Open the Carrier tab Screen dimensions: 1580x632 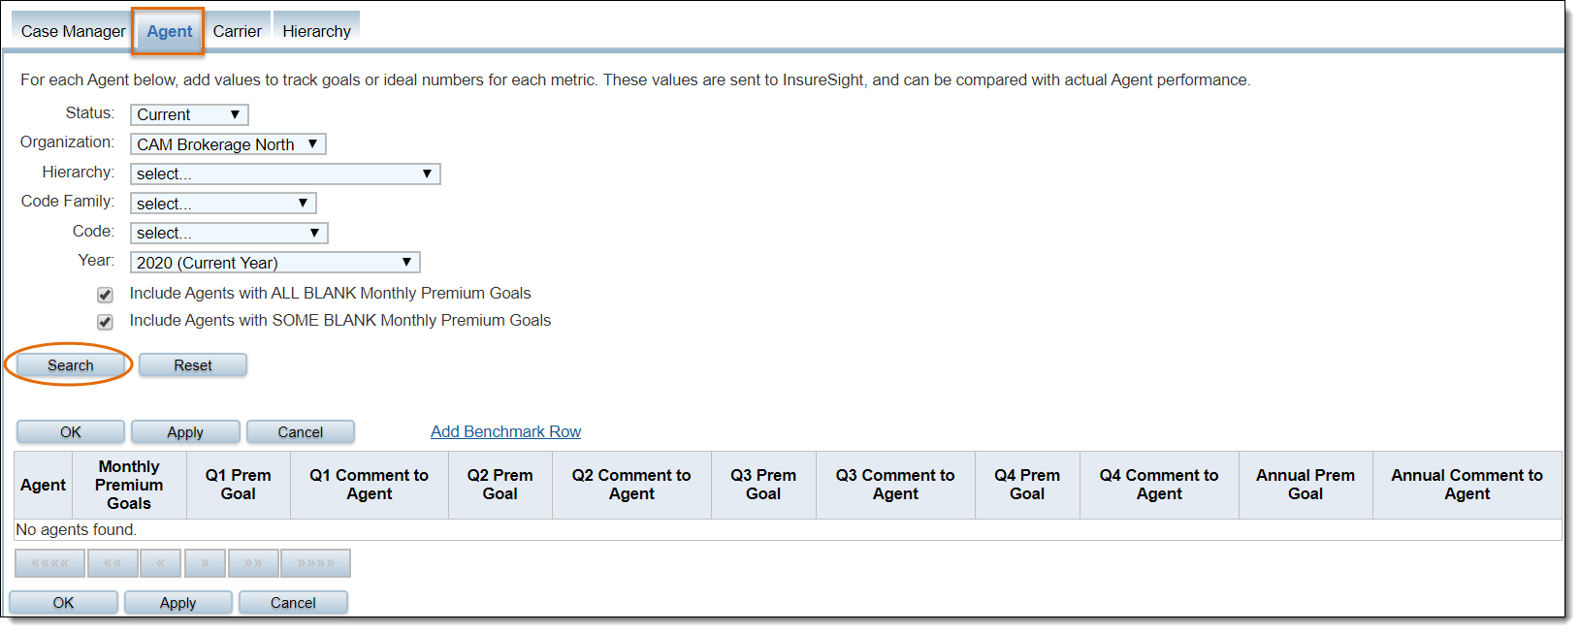(238, 31)
